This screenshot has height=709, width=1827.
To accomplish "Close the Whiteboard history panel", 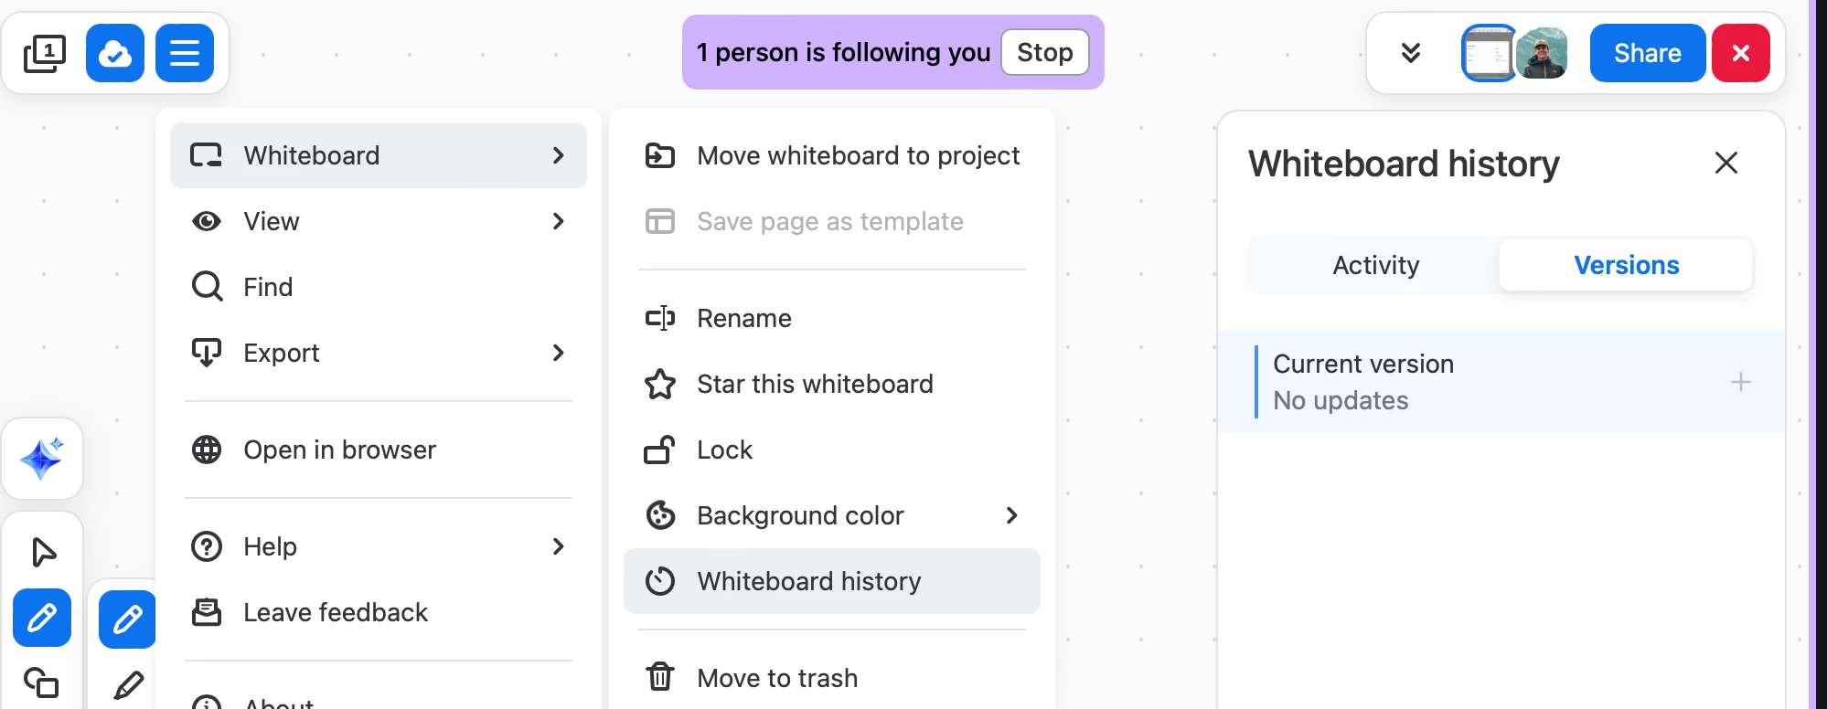I will pyautogui.click(x=1726, y=163).
